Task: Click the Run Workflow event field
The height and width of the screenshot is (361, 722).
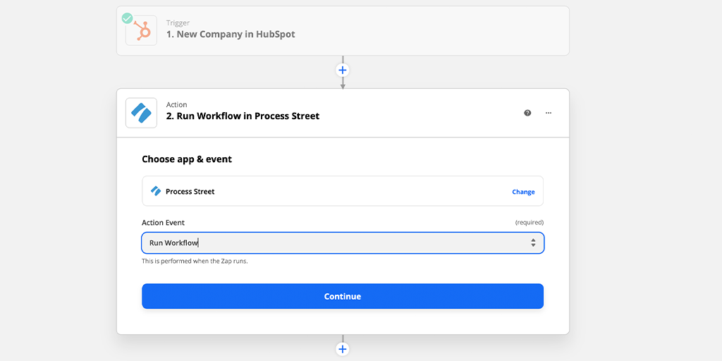Action: pos(343,243)
